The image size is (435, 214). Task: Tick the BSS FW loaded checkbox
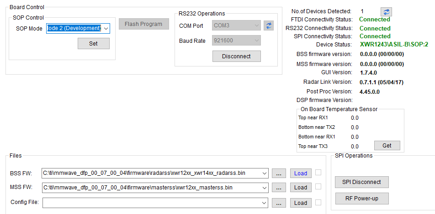pos(318,172)
